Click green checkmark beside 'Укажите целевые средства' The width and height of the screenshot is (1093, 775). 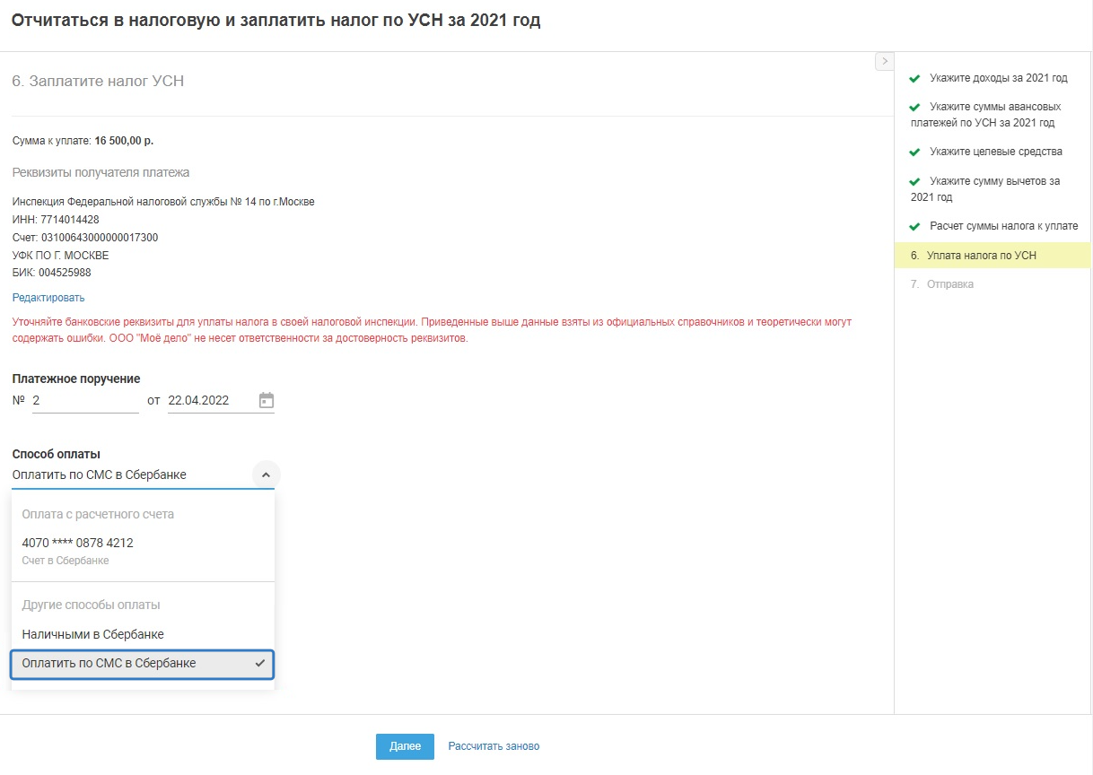click(x=915, y=152)
